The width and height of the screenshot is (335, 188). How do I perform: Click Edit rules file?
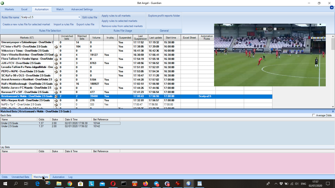coord(90,17)
